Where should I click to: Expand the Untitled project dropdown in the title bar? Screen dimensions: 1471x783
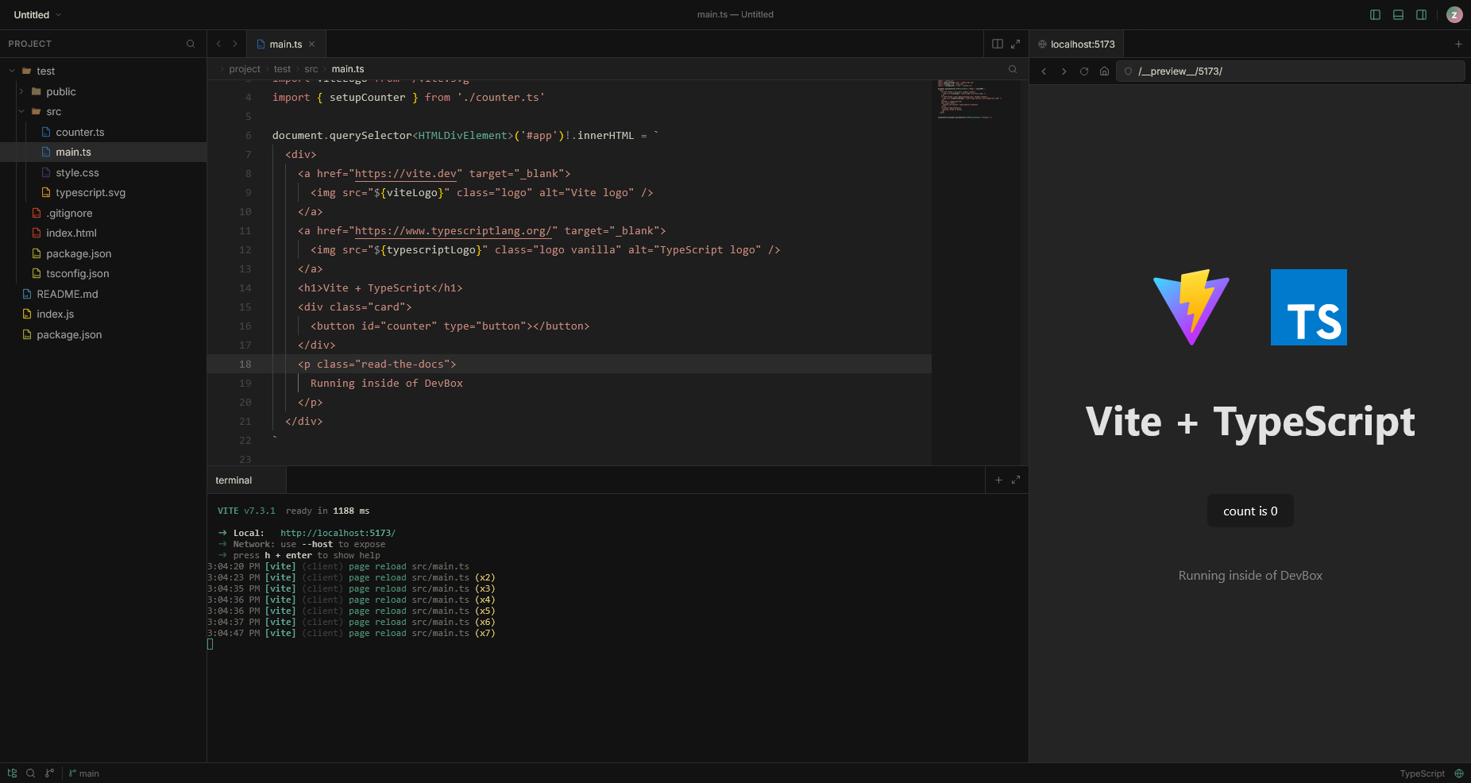37,14
